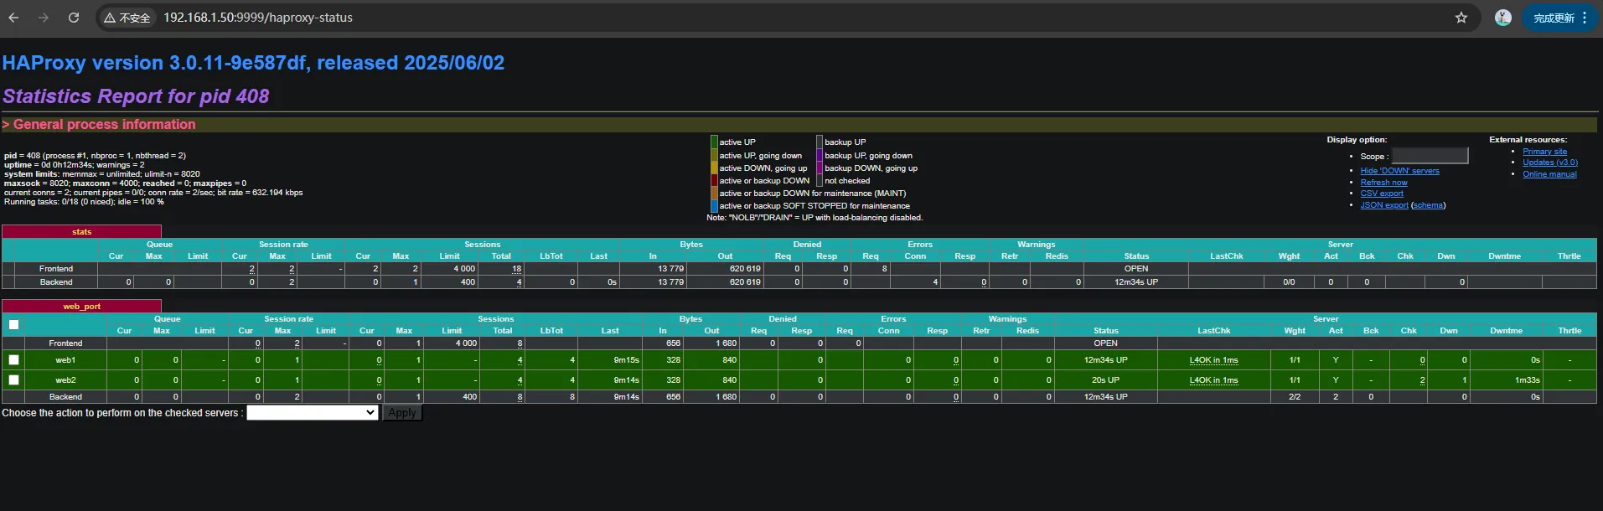Click the OPEN status in web_port Frontend row
Image resolution: width=1603 pixels, height=511 pixels.
(1105, 343)
